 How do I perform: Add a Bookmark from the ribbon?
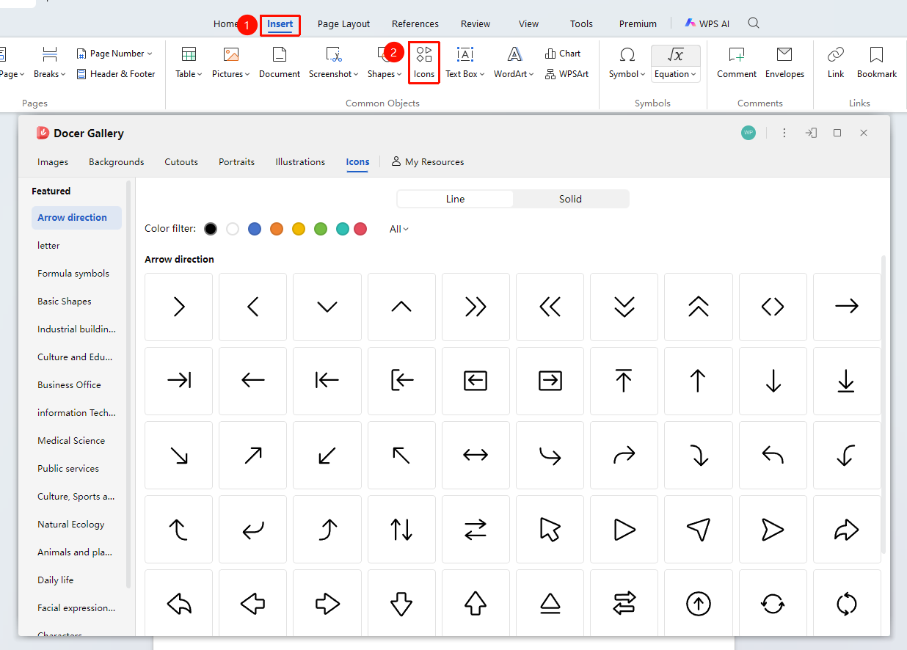click(877, 62)
